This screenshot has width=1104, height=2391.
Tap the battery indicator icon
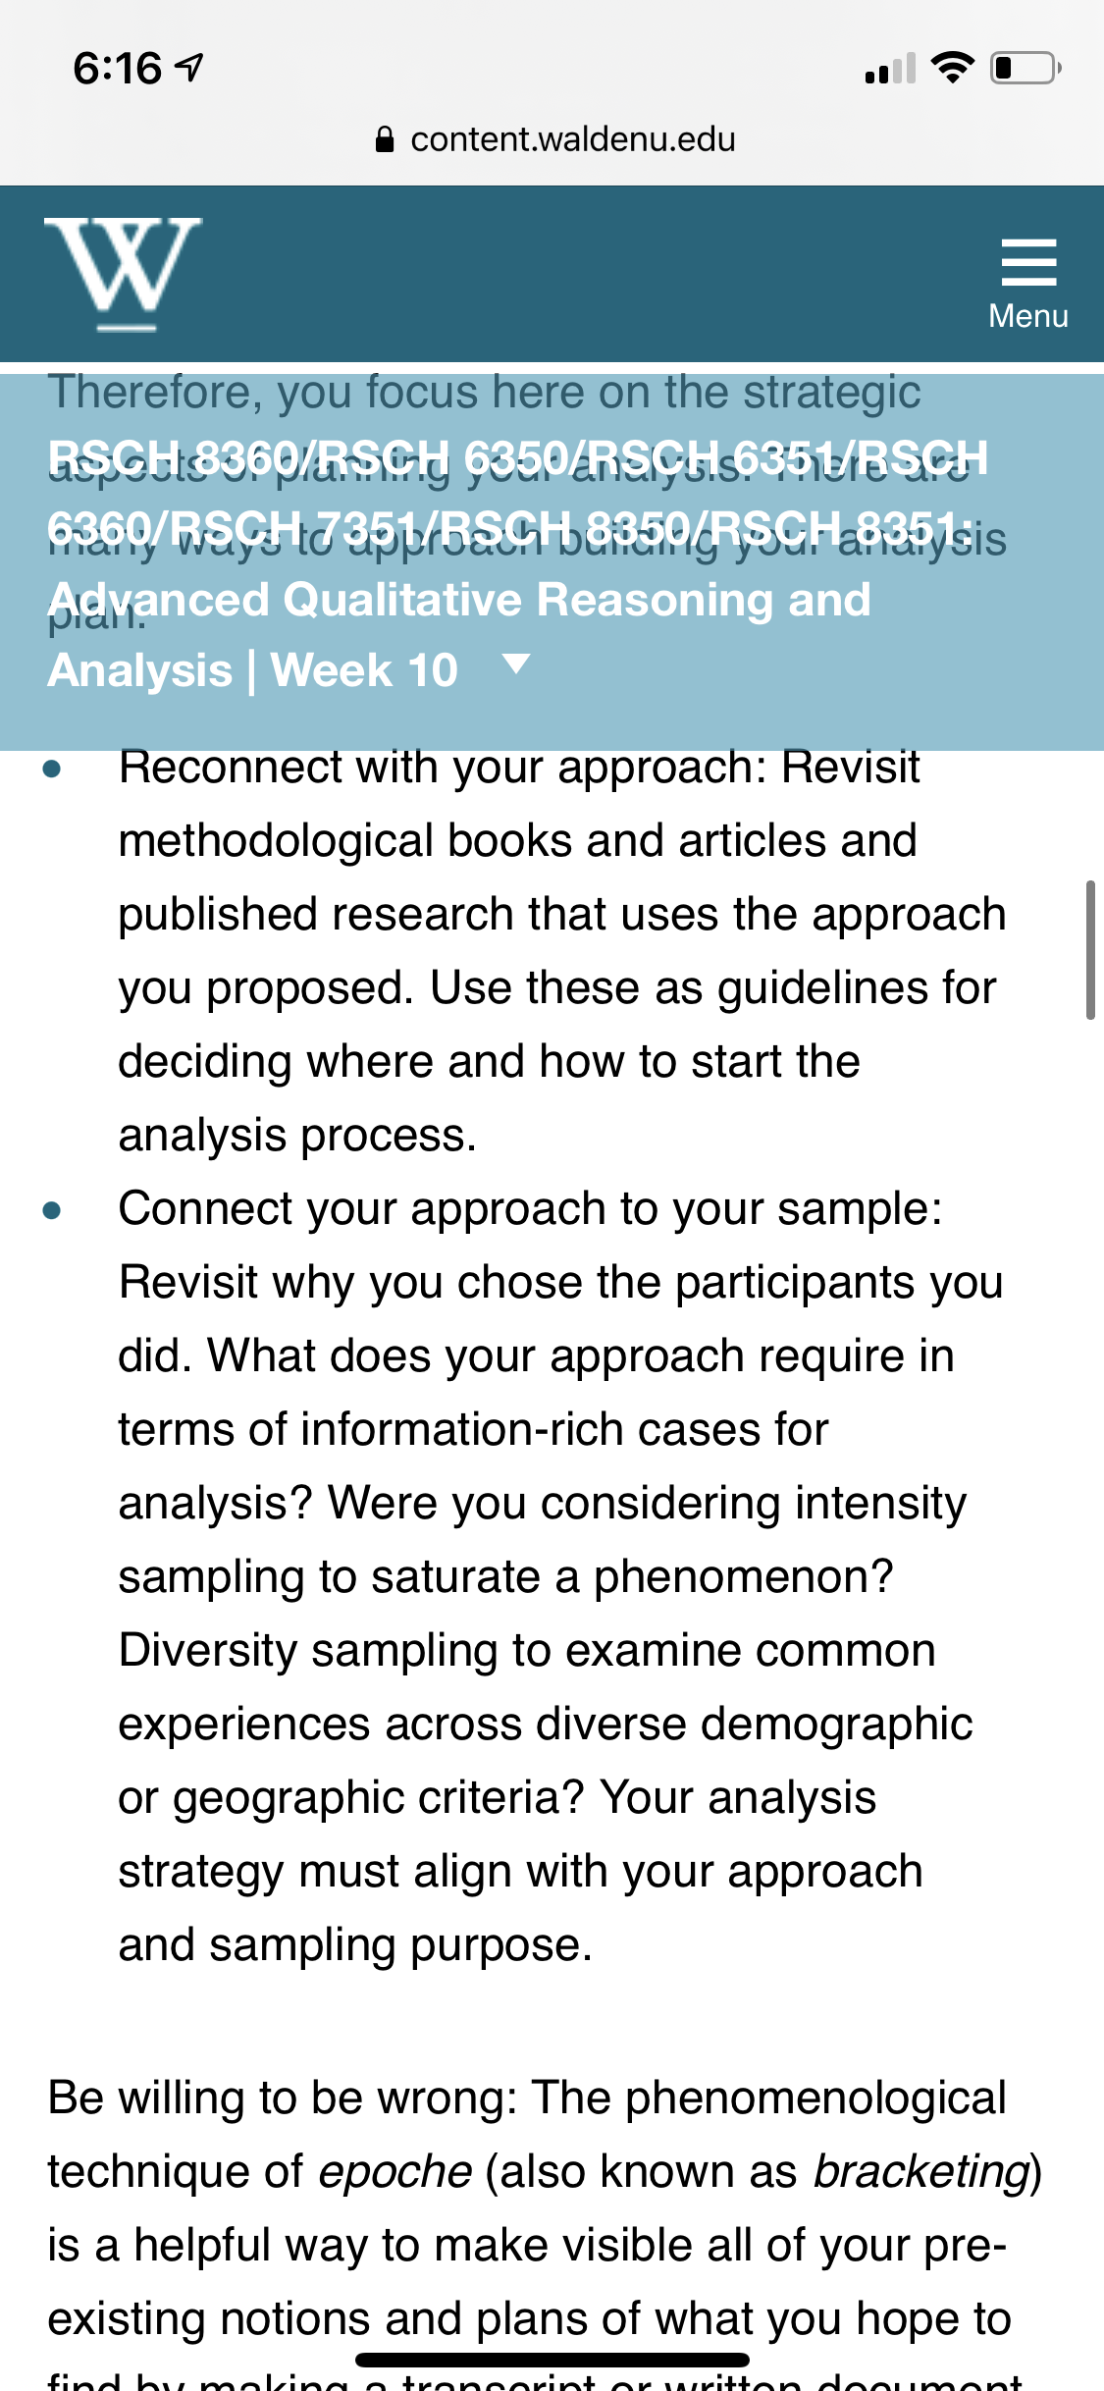point(1025,68)
